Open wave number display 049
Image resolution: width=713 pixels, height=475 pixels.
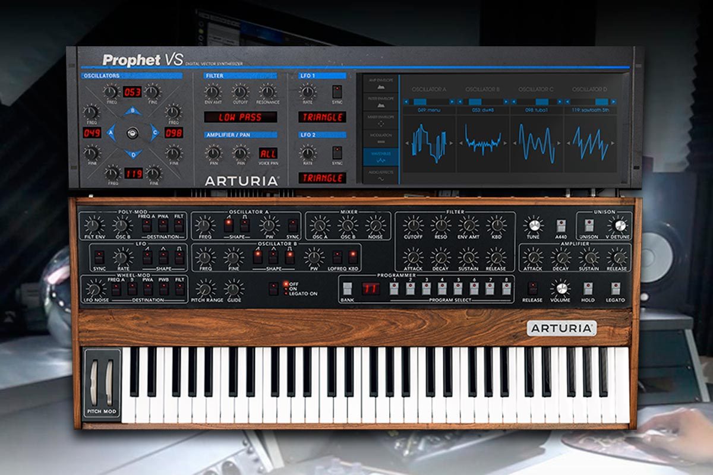[x=92, y=132]
